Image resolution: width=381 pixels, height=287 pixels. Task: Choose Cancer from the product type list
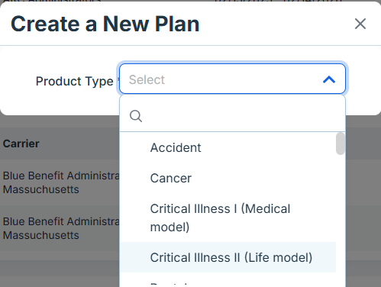click(228, 178)
